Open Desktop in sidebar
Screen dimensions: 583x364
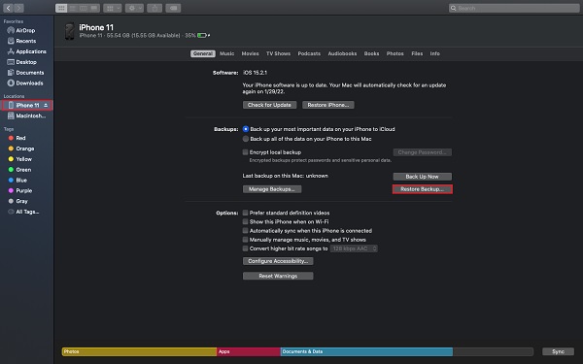point(26,62)
